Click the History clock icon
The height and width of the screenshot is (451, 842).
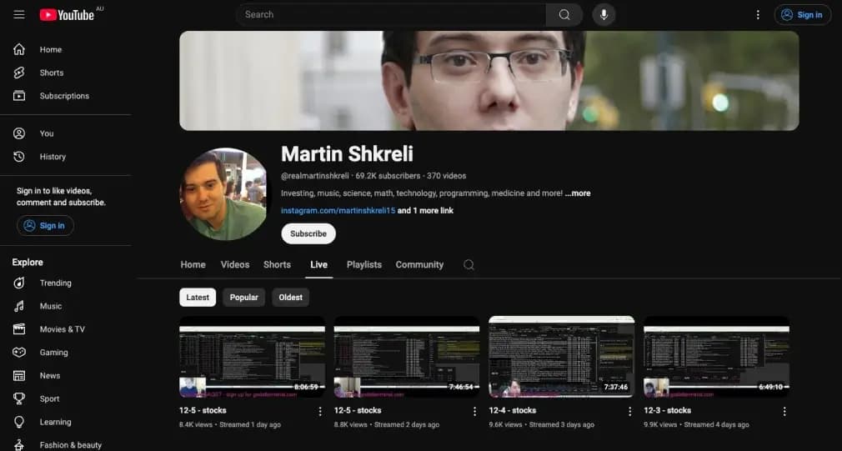coord(19,156)
